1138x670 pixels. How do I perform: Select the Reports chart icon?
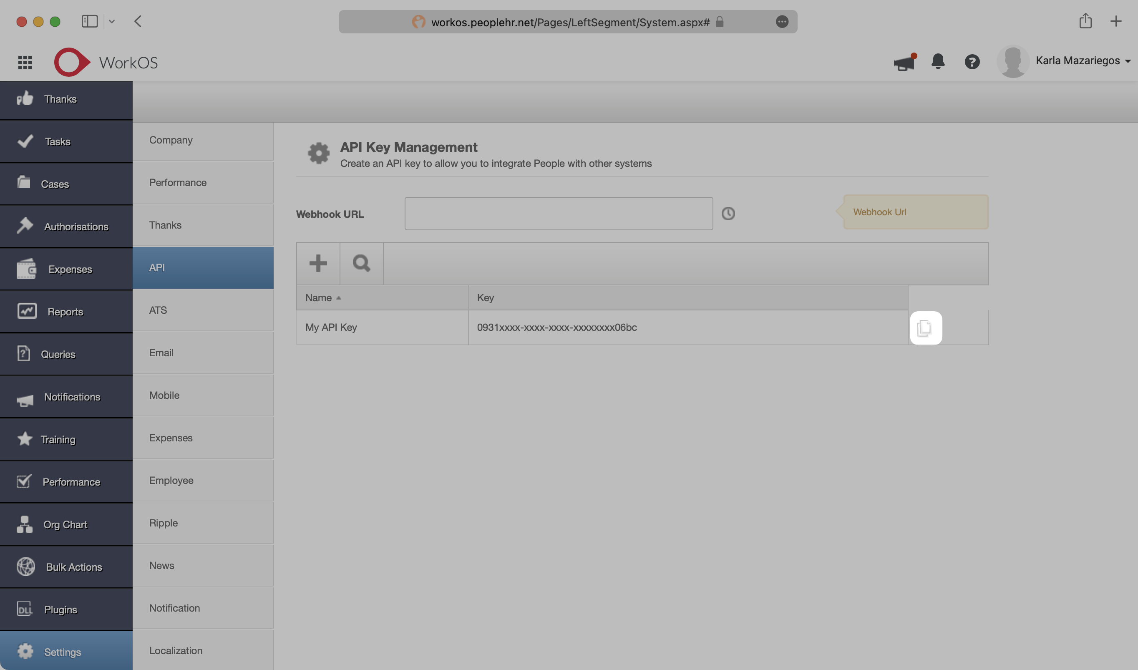point(26,311)
